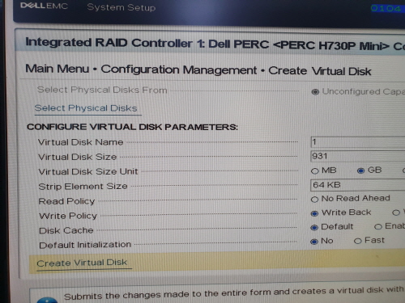
Task: Click the Write Policy label
Action: 68,216
